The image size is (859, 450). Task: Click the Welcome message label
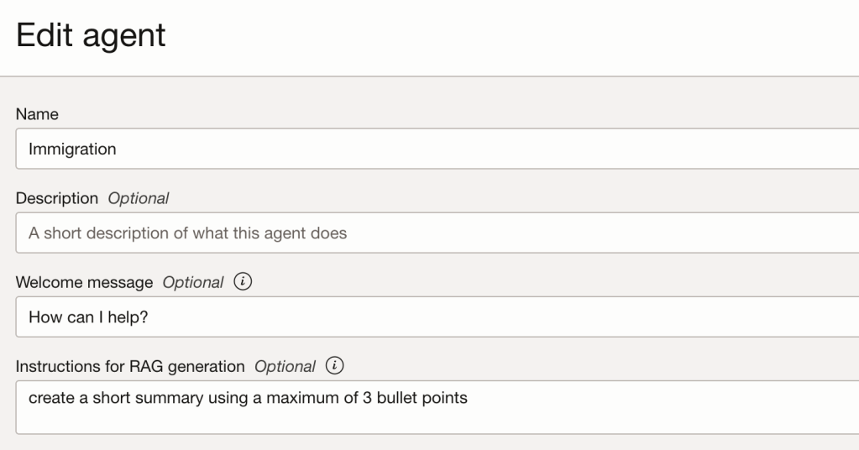click(84, 283)
